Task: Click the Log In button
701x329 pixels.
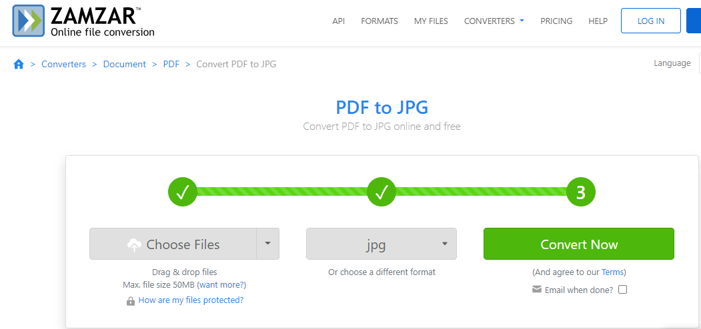Action: (x=651, y=21)
